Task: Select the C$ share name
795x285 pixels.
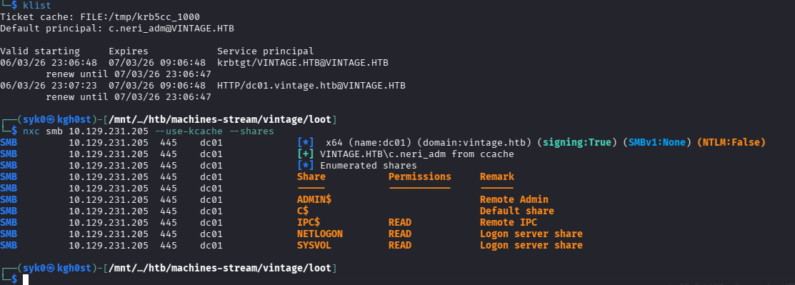Action: tap(303, 211)
